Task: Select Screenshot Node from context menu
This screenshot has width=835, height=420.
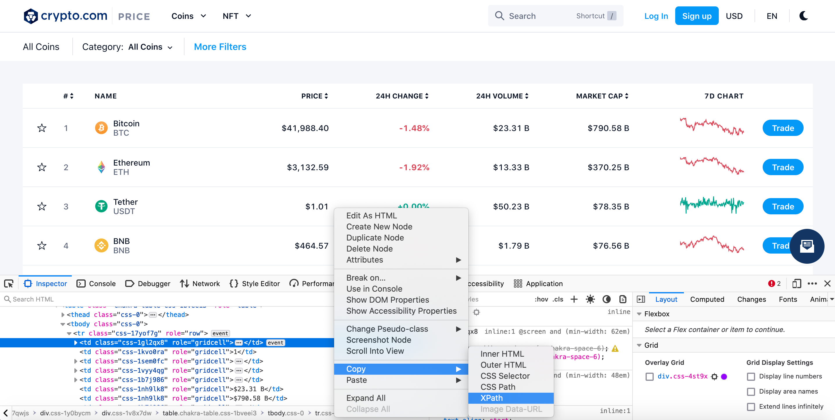Action: click(401, 340)
